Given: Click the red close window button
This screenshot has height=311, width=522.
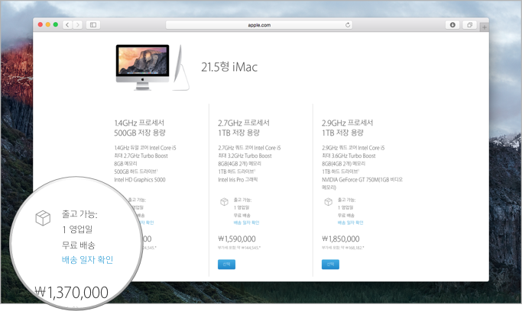Looking at the screenshot, I should [41, 24].
